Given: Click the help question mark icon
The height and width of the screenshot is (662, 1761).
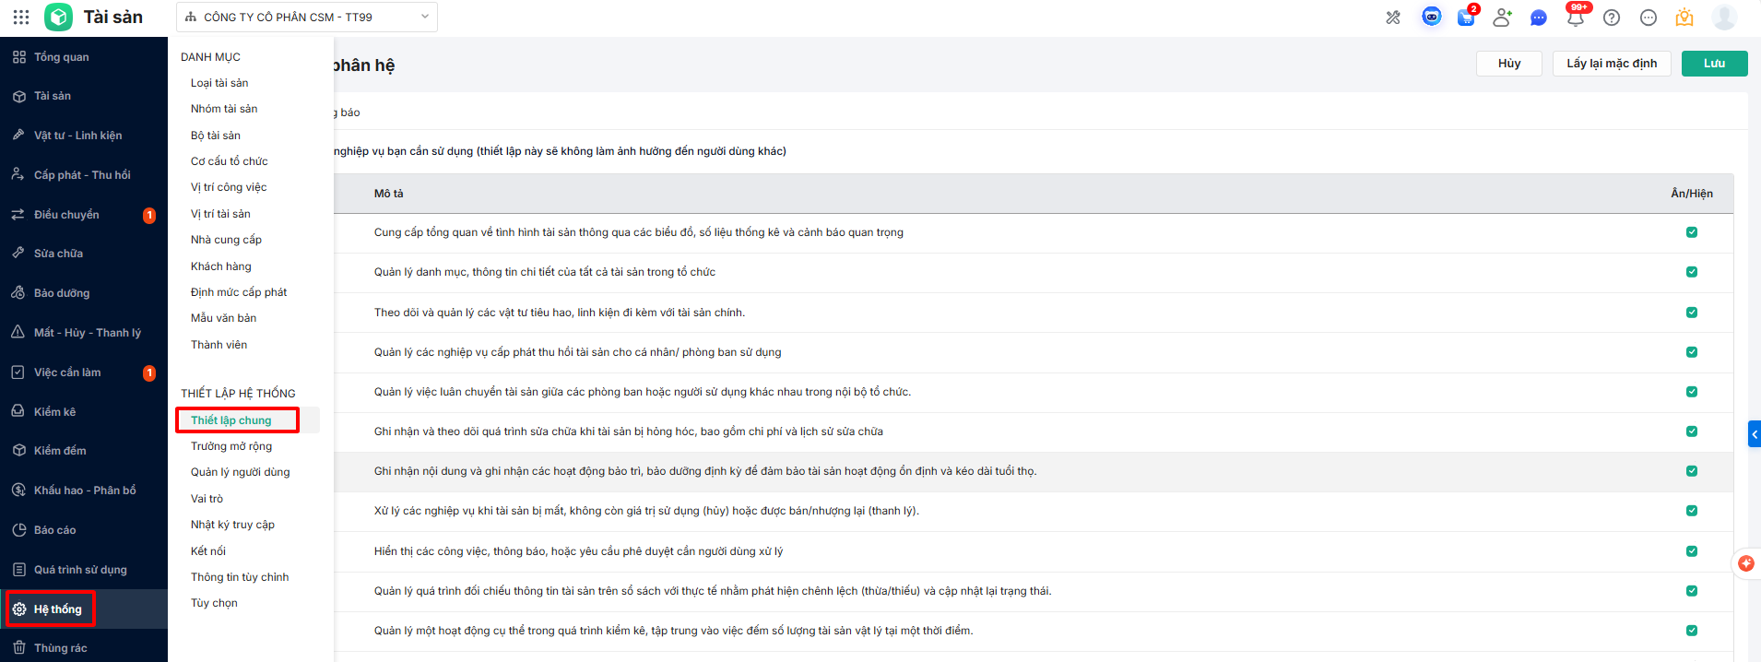Looking at the screenshot, I should [x=1612, y=18].
